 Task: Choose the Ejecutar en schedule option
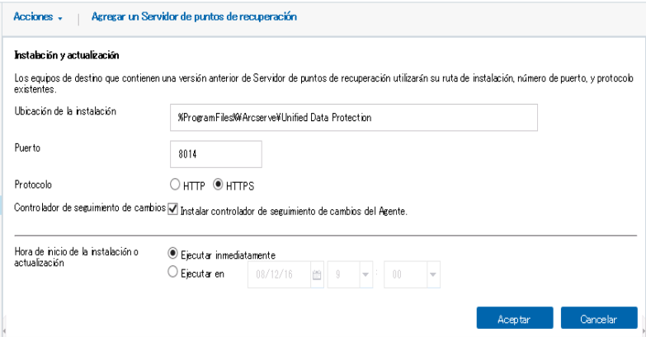pyautogui.click(x=173, y=272)
